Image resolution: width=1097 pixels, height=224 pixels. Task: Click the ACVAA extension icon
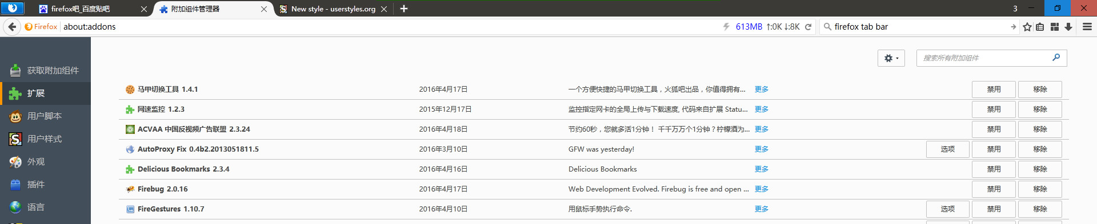click(x=130, y=129)
